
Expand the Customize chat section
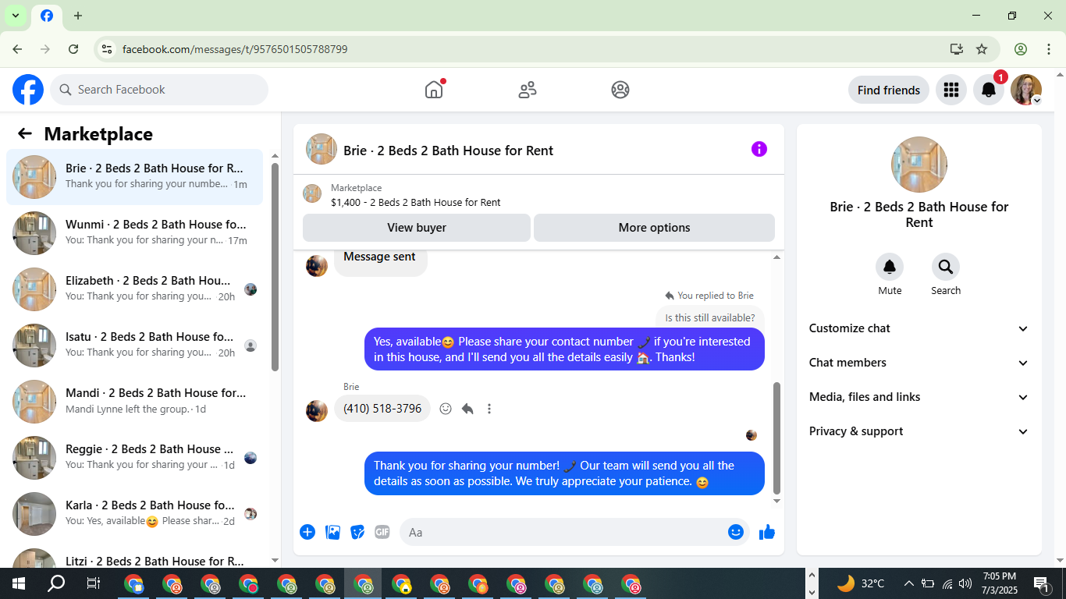click(919, 328)
